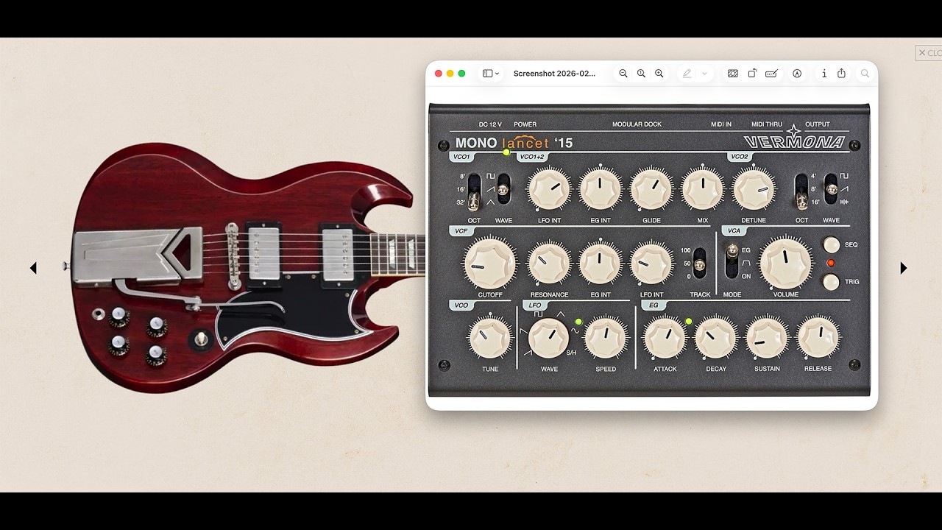Click the EG INT knob in VCO1+2 row

click(600, 189)
